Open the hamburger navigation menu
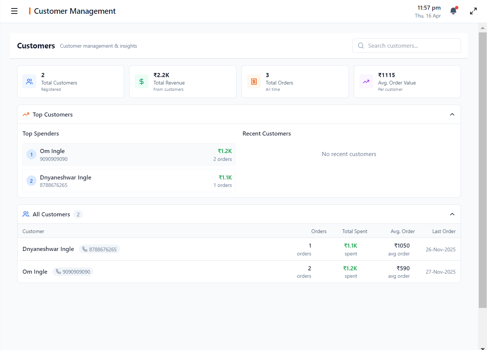Viewport: 487px width, 350px height. 15,11
